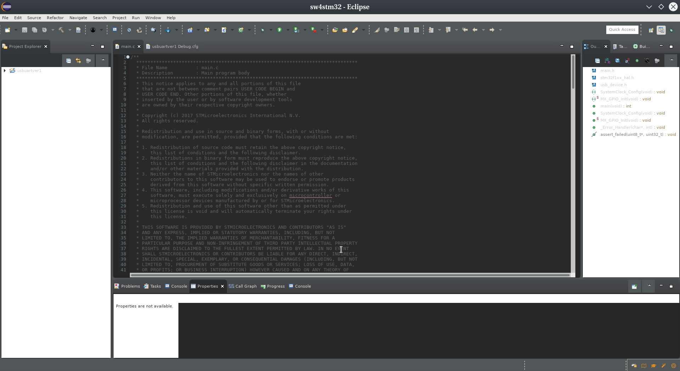Click the green Run button in toolbar
Image resolution: width=680 pixels, height=371 pixels.
click(x=280, y=30)
